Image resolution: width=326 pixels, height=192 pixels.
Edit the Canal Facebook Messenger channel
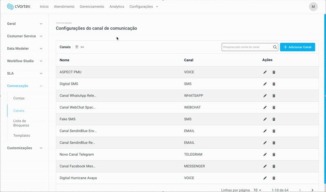tap(265, 166)
